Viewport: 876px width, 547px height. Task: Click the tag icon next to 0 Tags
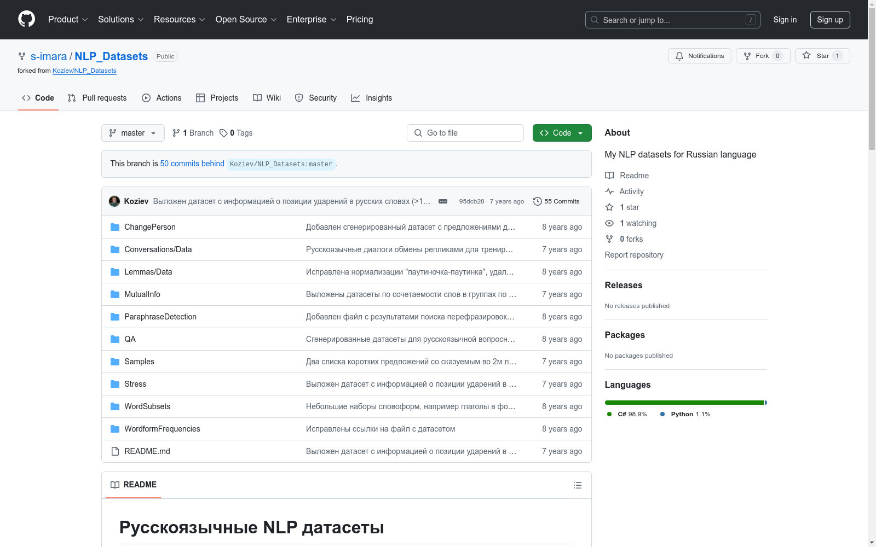[x=223, y=133]
